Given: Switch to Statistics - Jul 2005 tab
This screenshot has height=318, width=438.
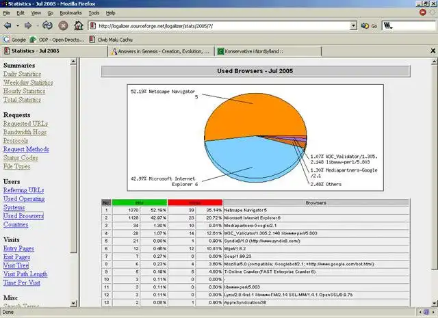Looking at the screenshot, I should point(54,51).
